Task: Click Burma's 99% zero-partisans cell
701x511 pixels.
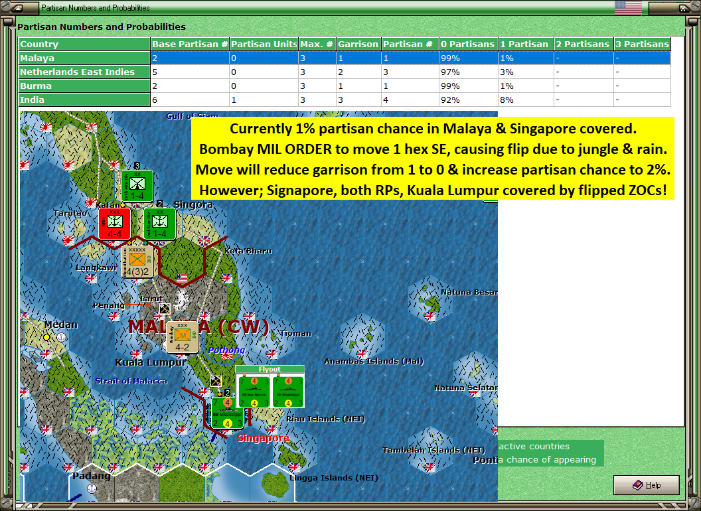Action: tap(468, 86)
